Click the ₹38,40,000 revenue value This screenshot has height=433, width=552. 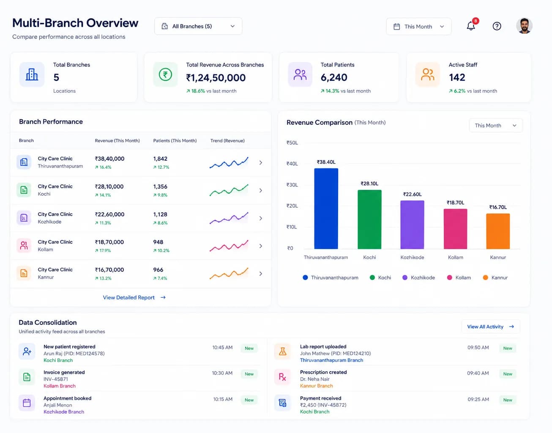[x=109, y=159]
